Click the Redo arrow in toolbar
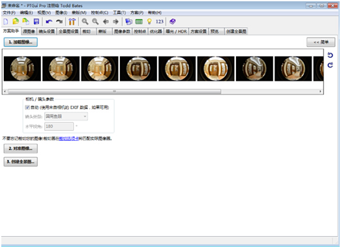The height and width of the screenshot is (248, 341). (59, 21)
